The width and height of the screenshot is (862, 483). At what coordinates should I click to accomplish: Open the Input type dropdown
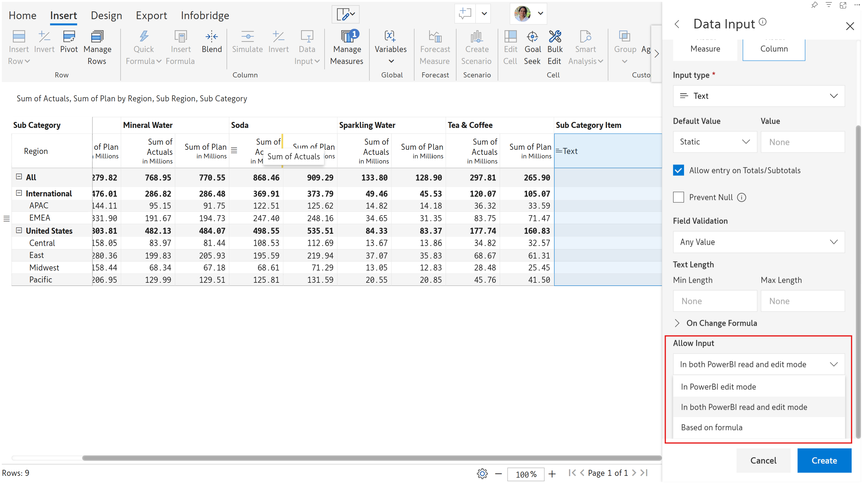tap(758, 96)
